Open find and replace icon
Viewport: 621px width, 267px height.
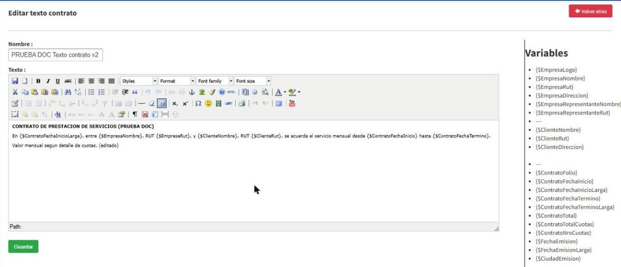[78, 92]
